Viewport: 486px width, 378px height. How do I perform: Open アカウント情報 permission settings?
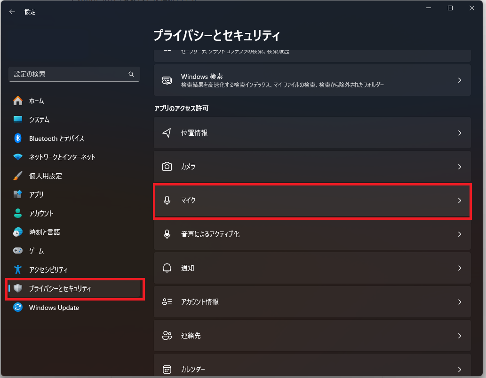click(312, 301)
